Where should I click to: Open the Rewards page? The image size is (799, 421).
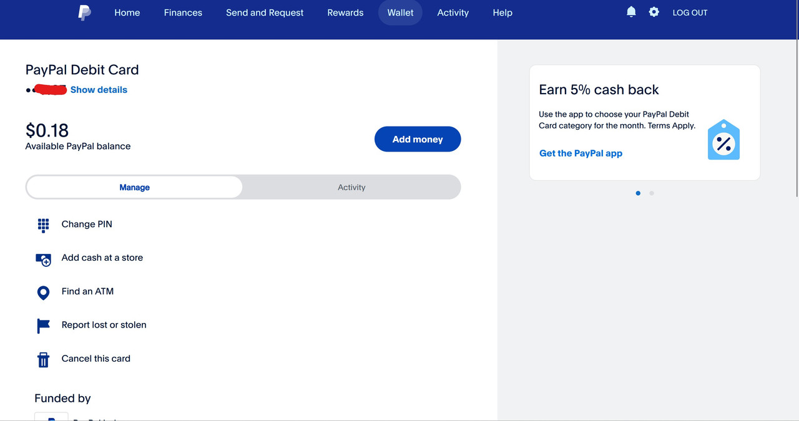coord(345,12)
